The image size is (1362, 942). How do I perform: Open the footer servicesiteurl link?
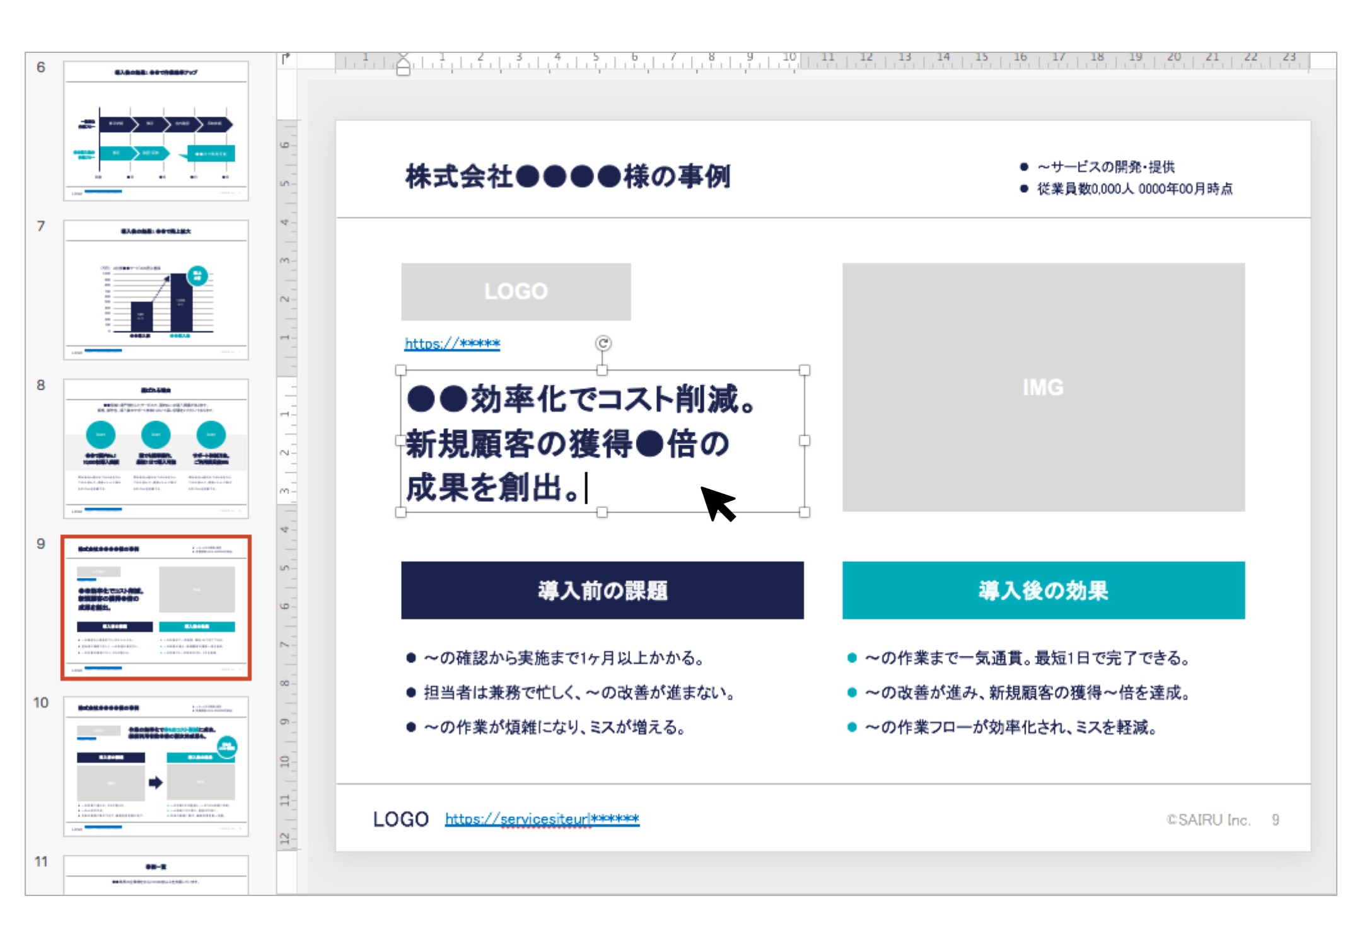pos(542,819)
